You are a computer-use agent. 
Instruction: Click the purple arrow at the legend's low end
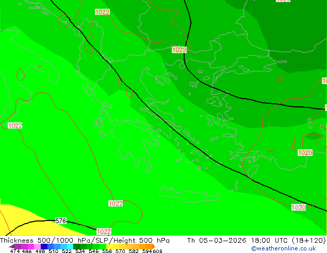pyautogui.click(x=12, y=247)
